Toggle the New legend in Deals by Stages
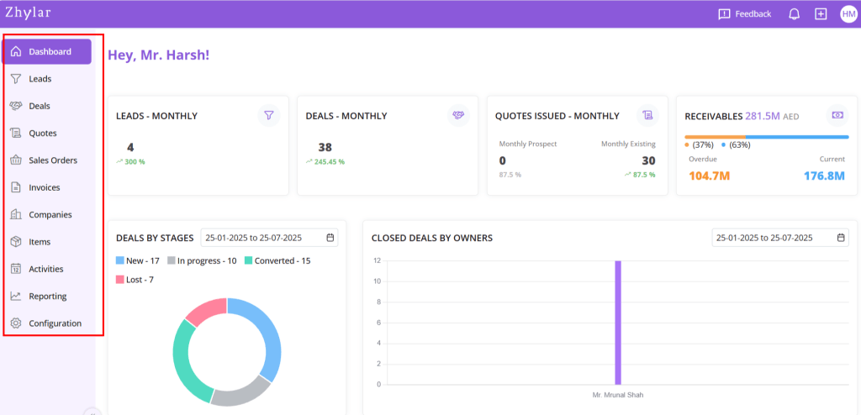This screenshot has width=861, height=415. pyautogui.click(x=139, y=261)
